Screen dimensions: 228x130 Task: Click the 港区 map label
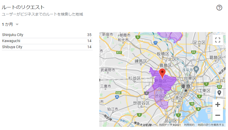179,98
